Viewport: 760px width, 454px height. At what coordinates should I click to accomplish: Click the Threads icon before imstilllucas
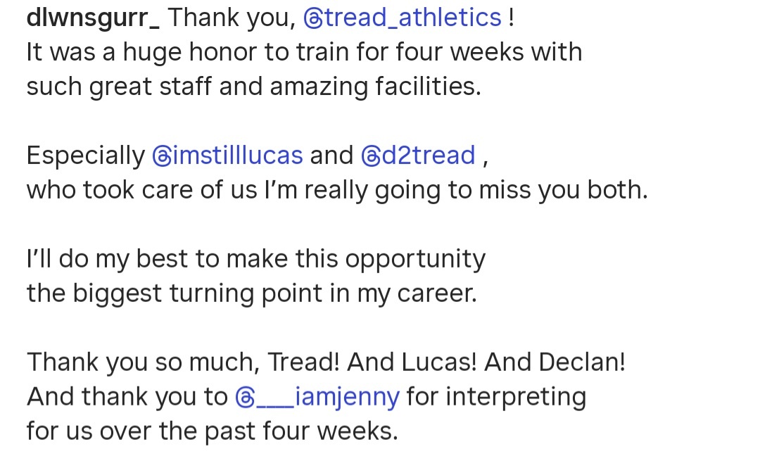point(161,156)
